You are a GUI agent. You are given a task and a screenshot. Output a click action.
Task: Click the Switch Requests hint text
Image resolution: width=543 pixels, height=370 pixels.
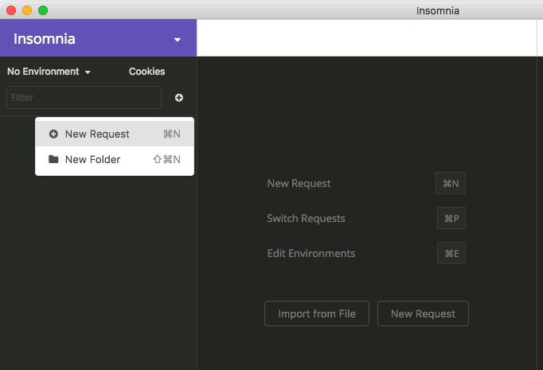tap(306, 219)
